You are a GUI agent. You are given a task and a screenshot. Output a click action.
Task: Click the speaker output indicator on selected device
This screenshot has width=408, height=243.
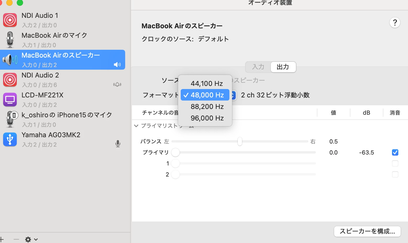[x=117, y=65]
